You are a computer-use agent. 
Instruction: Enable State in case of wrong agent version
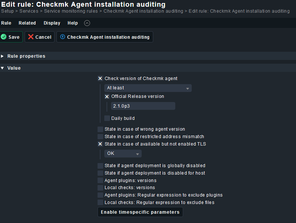point(100,129)
